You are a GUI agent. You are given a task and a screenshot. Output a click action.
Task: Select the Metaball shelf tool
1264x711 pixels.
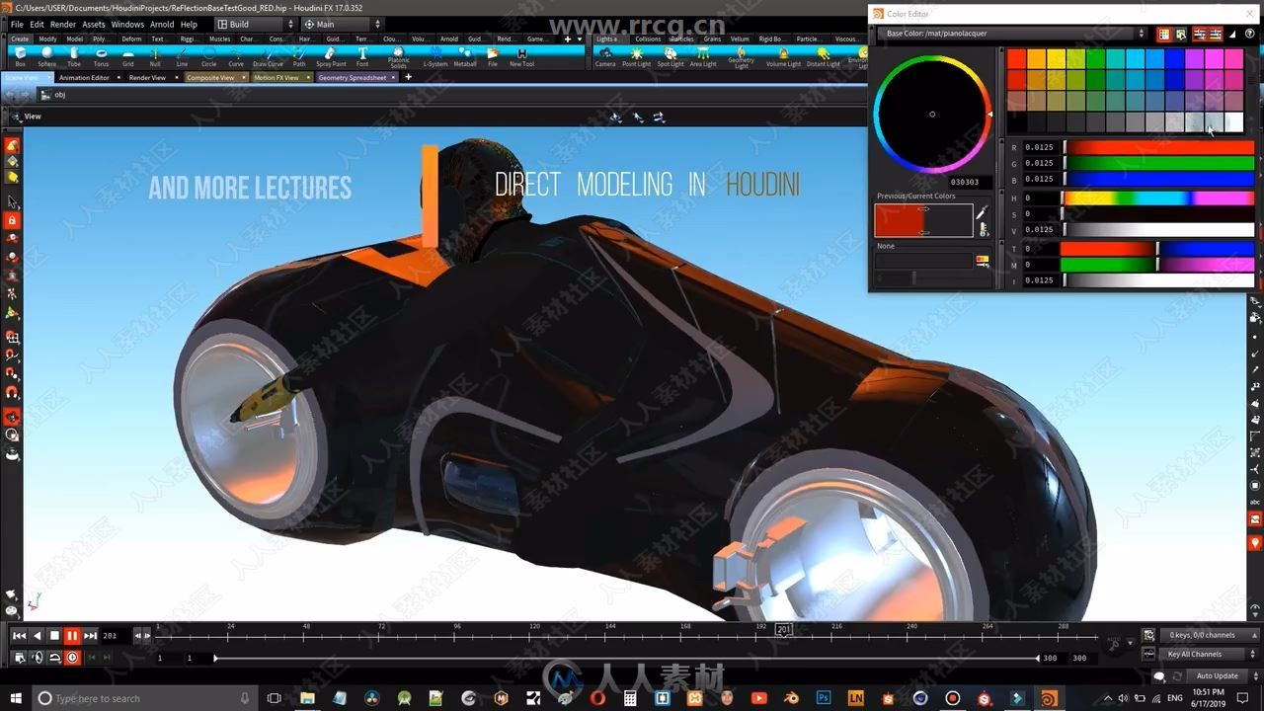pos(464,56)
